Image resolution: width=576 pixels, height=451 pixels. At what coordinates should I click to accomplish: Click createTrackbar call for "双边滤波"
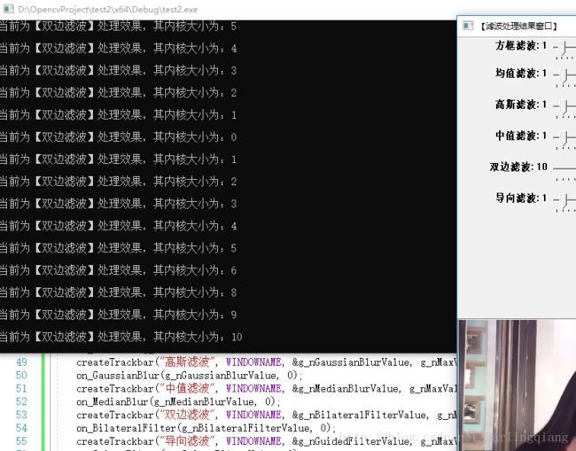pyautogui.click(x=267, y=415)
